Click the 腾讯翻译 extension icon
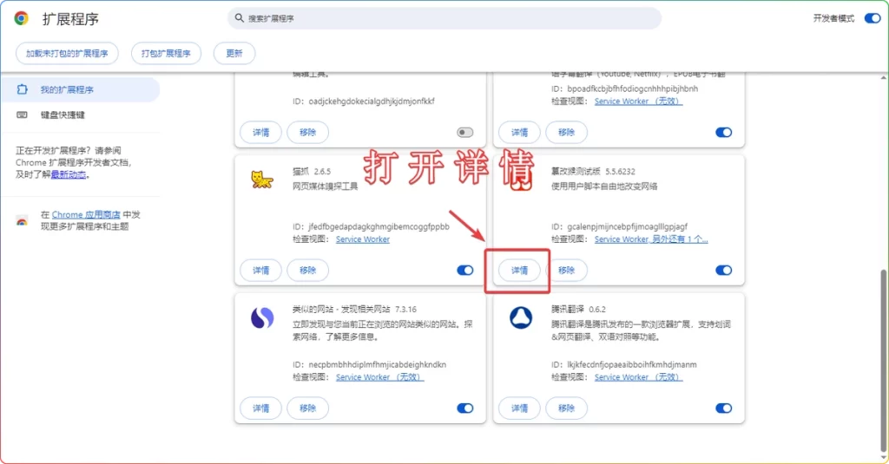The image size is (889, 464). 521,317
